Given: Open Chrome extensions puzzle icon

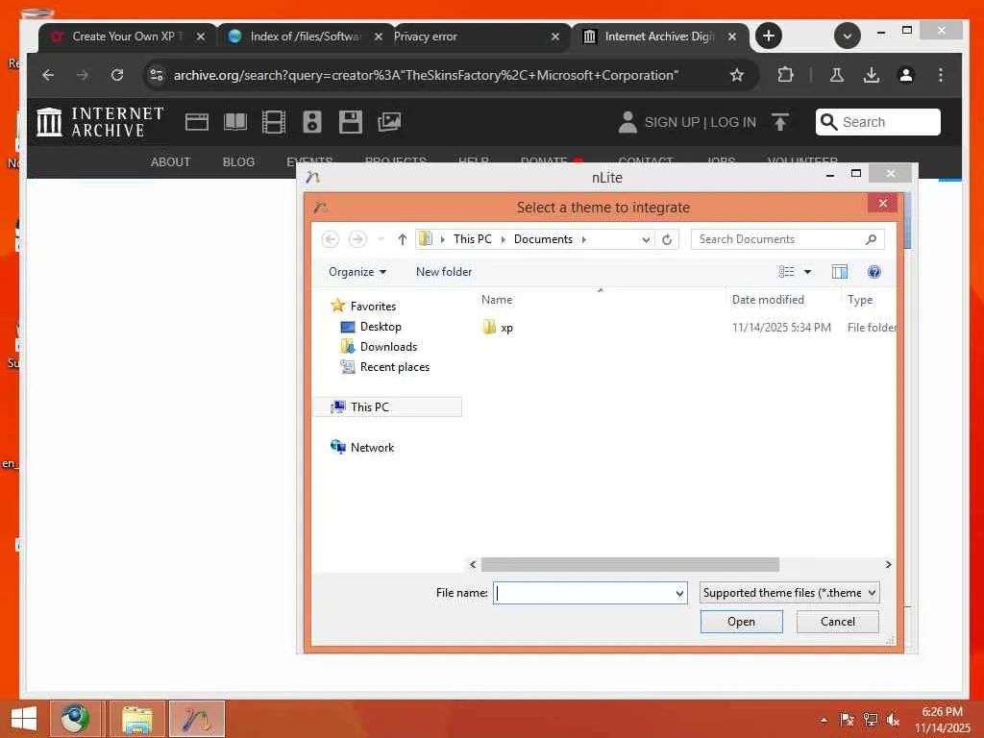Looking at the screenshot, I should coord(785,75).
